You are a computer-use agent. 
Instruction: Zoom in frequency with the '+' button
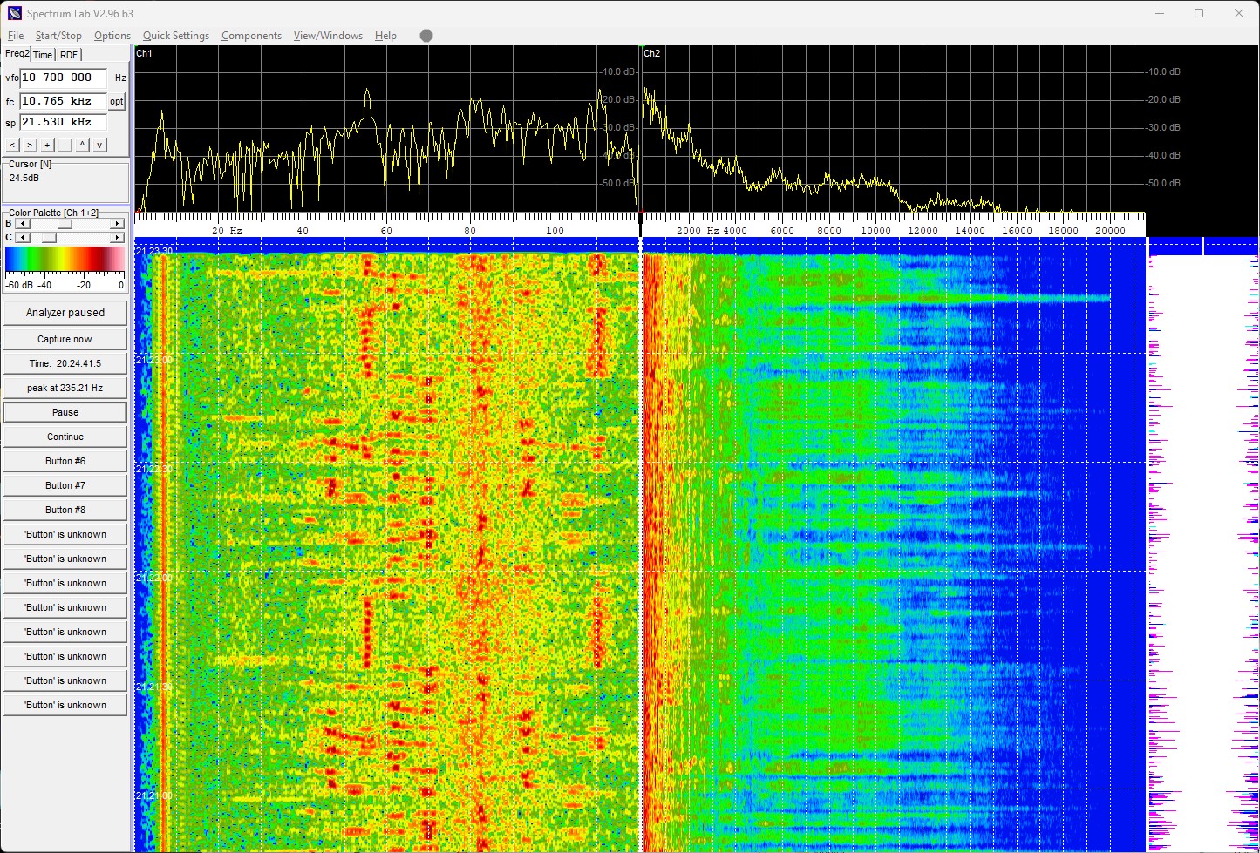pyautogui.click(x=47, y=145)
